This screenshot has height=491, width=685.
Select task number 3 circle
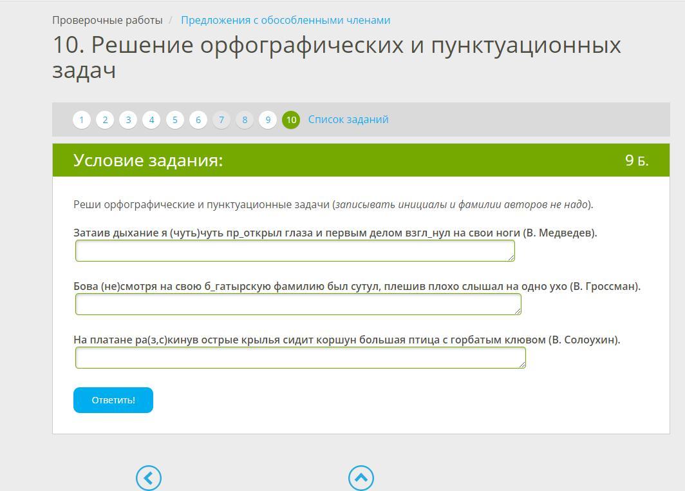(128, 120)
